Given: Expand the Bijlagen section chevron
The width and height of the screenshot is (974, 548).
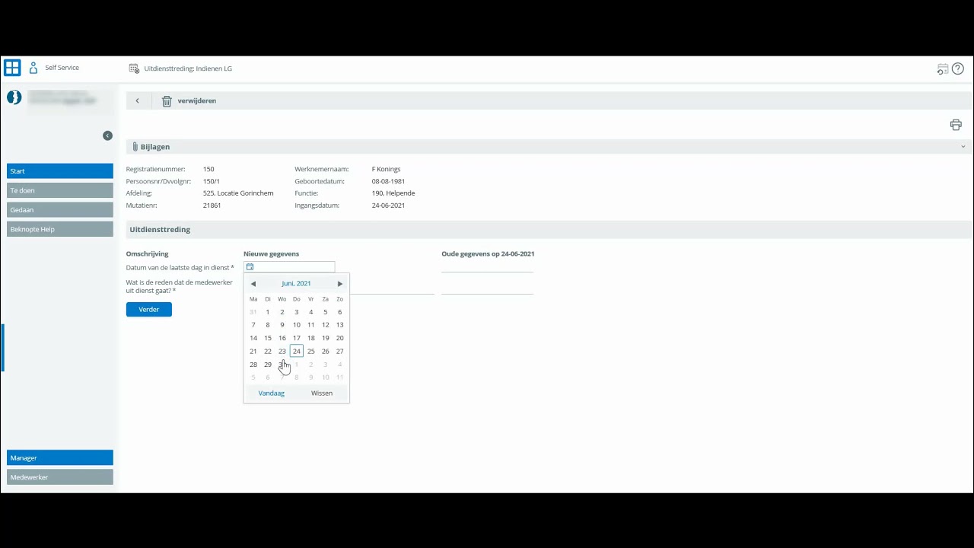Looking at the screenshot, I should [963, 146].
